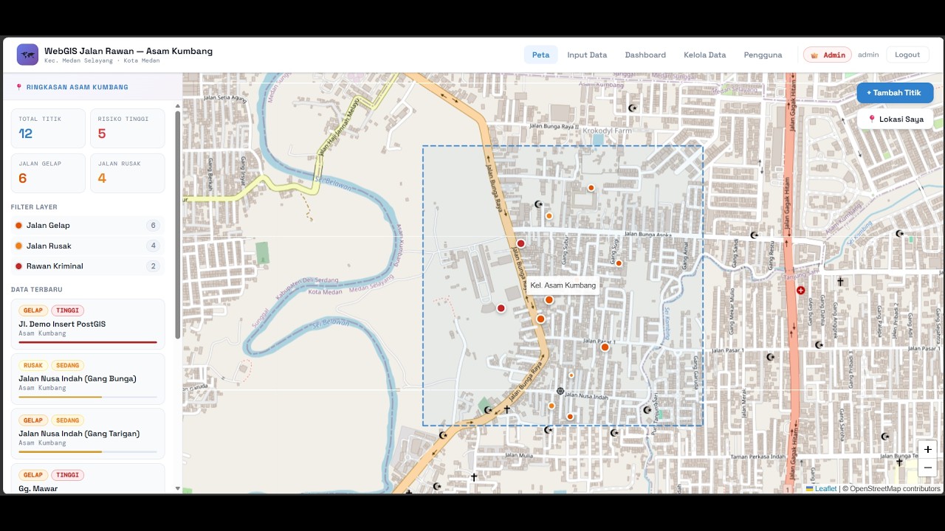945x531 pixels.
Task: Click the + Tambah Titik button
Action: (895, 93)
